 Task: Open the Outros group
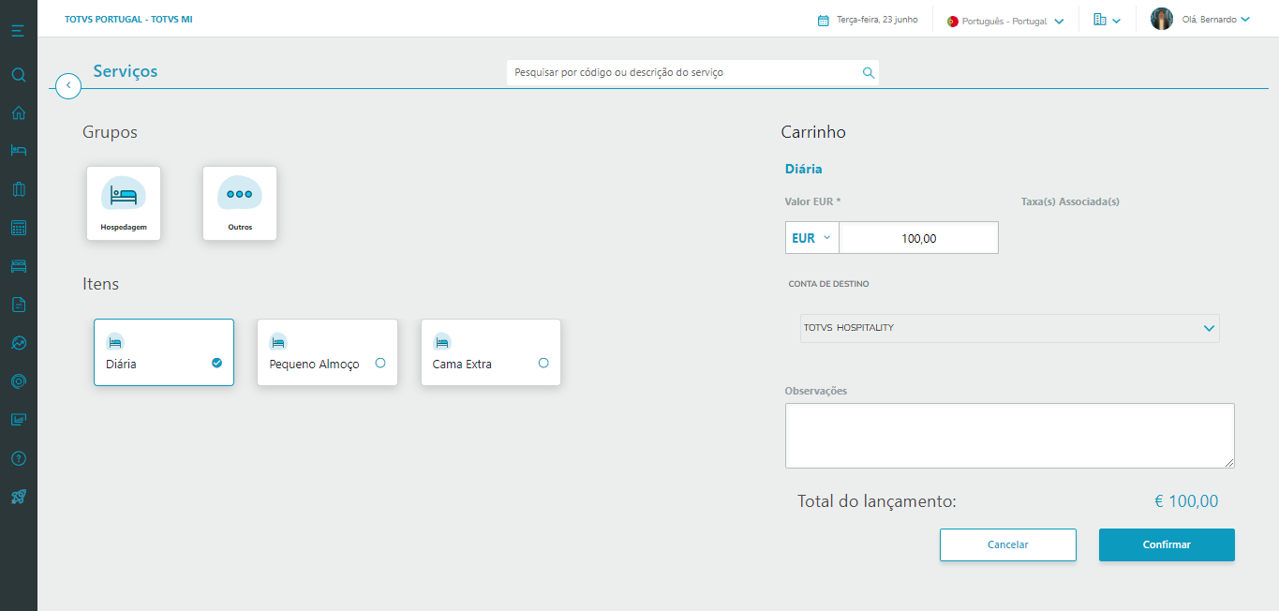pos(240,203)
